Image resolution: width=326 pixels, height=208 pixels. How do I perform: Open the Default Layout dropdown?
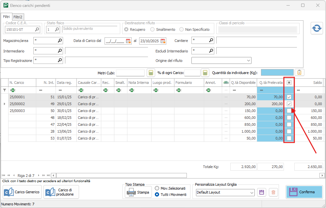click(252, 193)
